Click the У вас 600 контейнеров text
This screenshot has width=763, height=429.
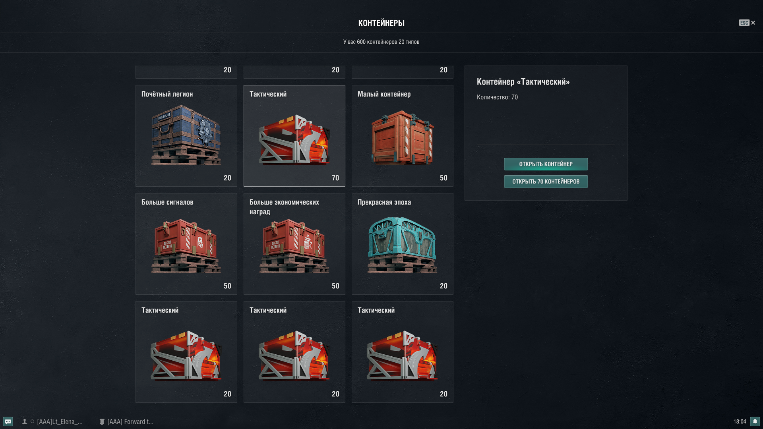[381, 42]
